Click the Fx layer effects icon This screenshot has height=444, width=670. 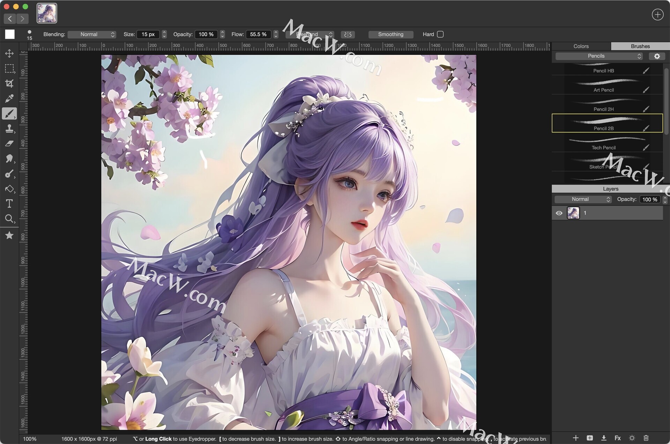click(x=617, y=438)
